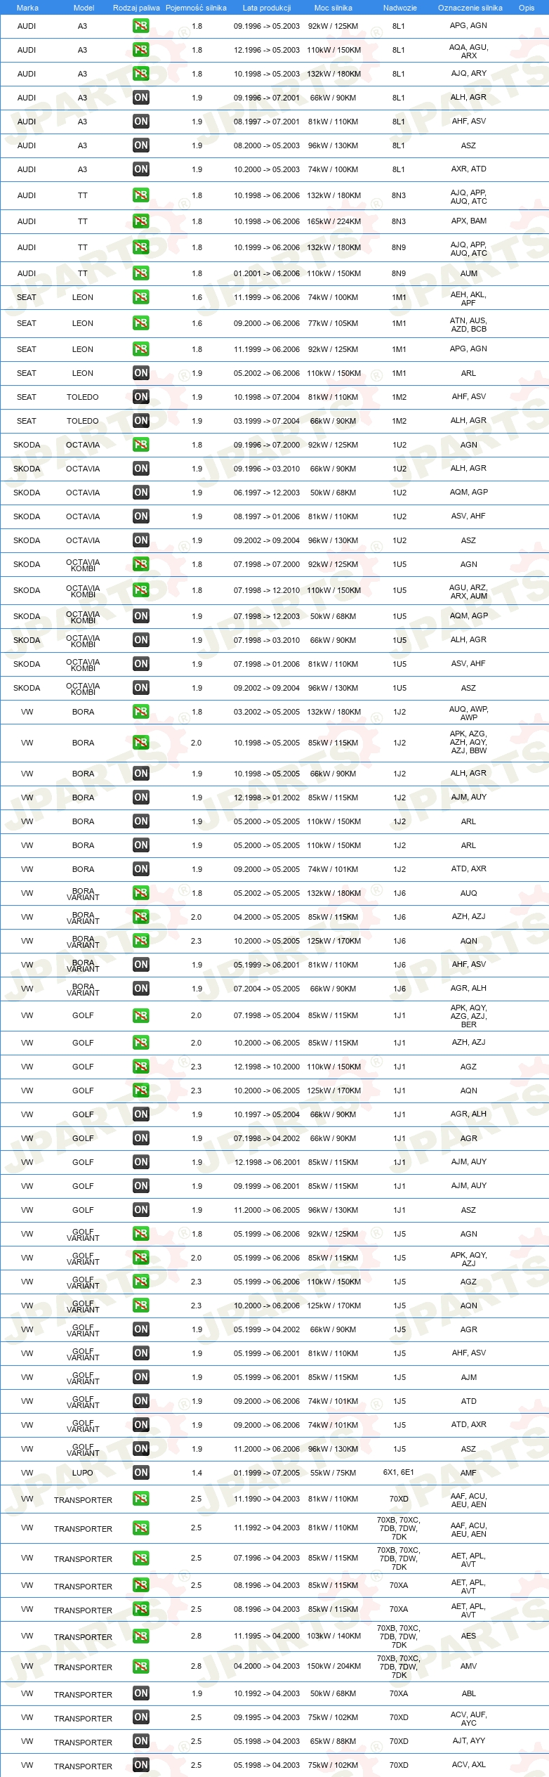Click petrol icon in Octavia Kombi 110kW/150KM row
This screenshot has height=1777, width=549.
coord(141,590)
